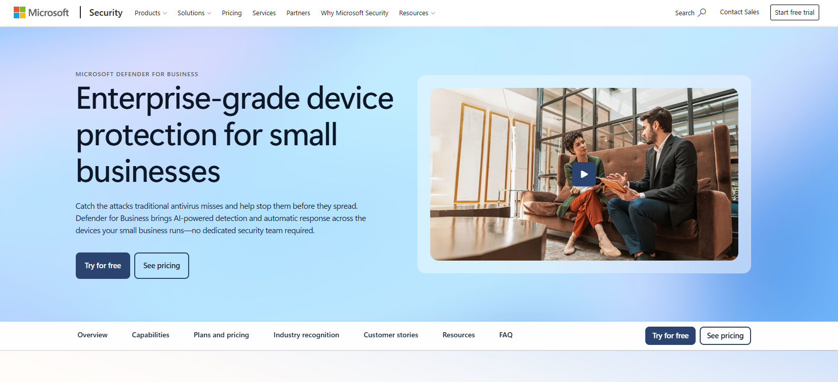This screenshot has height=382, width=838.
Task: Expand the Resources dropdown in top navigation
Action: coord(417,13)
